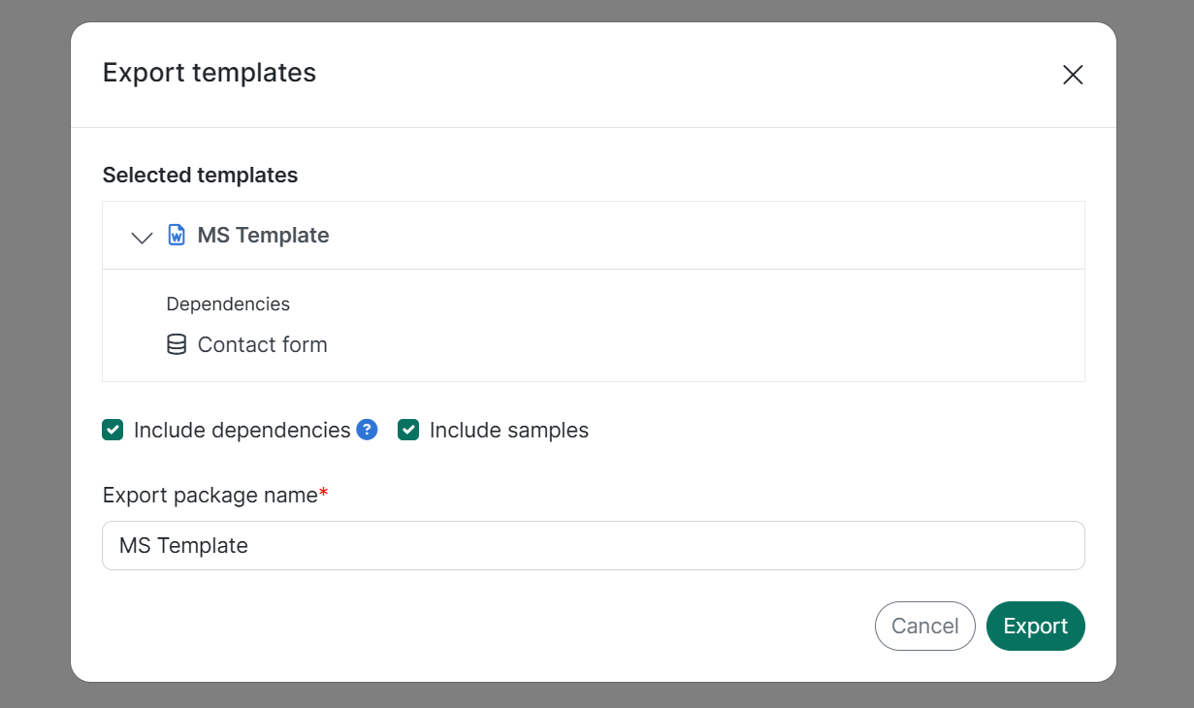Select the MS Template row name

coord(263,236)
